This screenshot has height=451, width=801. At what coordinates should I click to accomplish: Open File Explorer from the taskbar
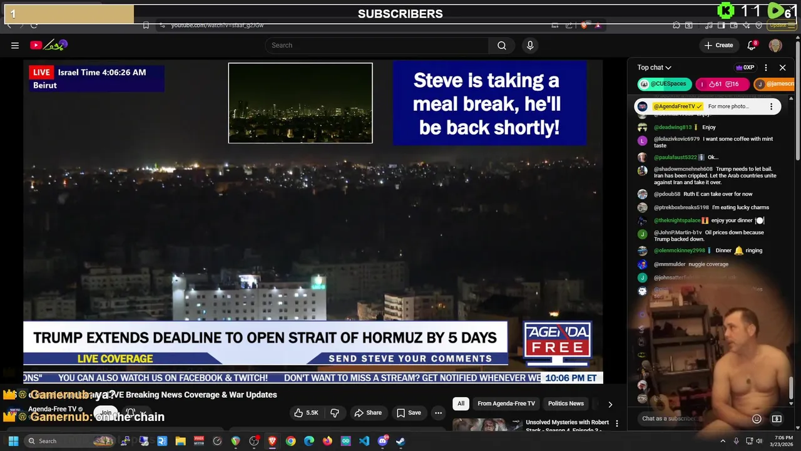[180, 441]
